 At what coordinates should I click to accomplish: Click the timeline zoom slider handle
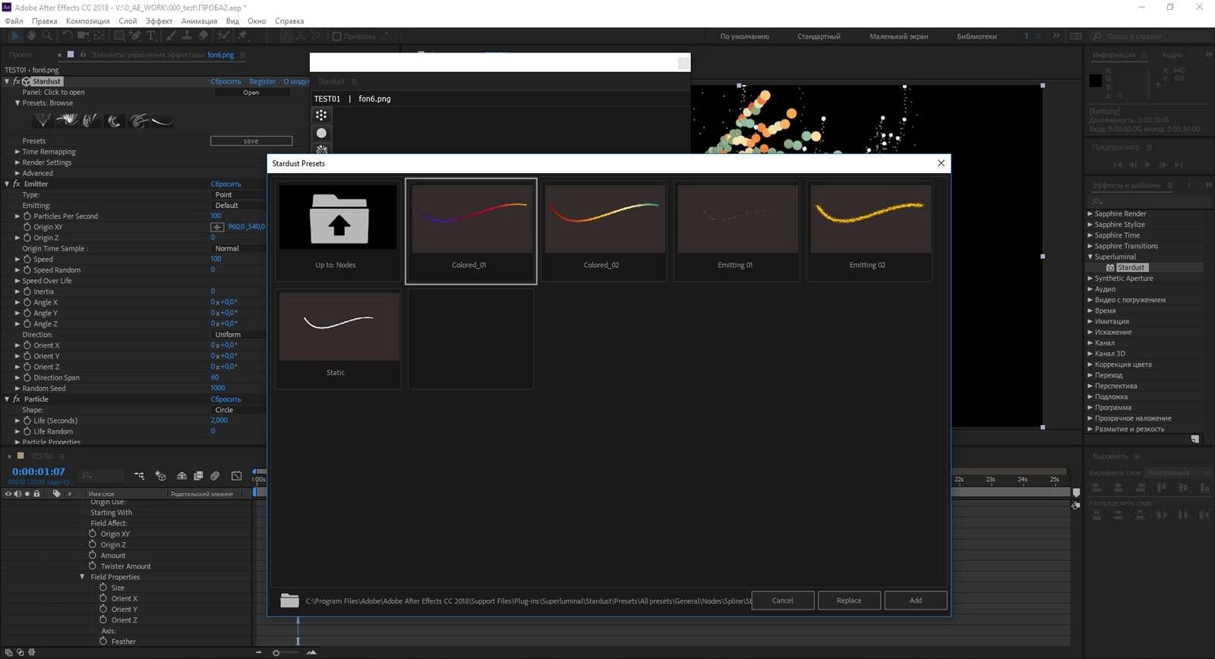[x=276, y=653]
